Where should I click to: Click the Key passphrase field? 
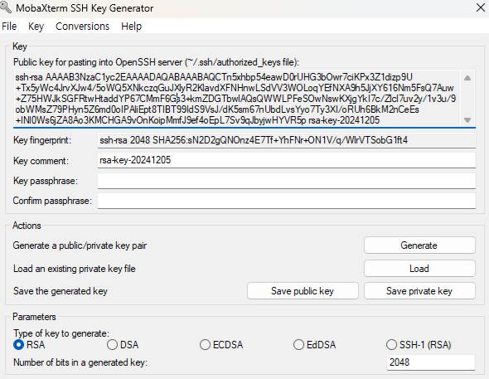(287, 181)
